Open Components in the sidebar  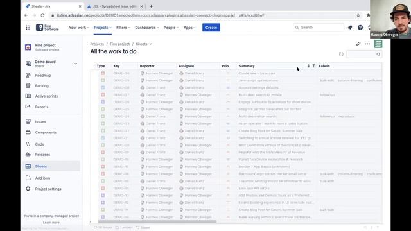point(46,133)
